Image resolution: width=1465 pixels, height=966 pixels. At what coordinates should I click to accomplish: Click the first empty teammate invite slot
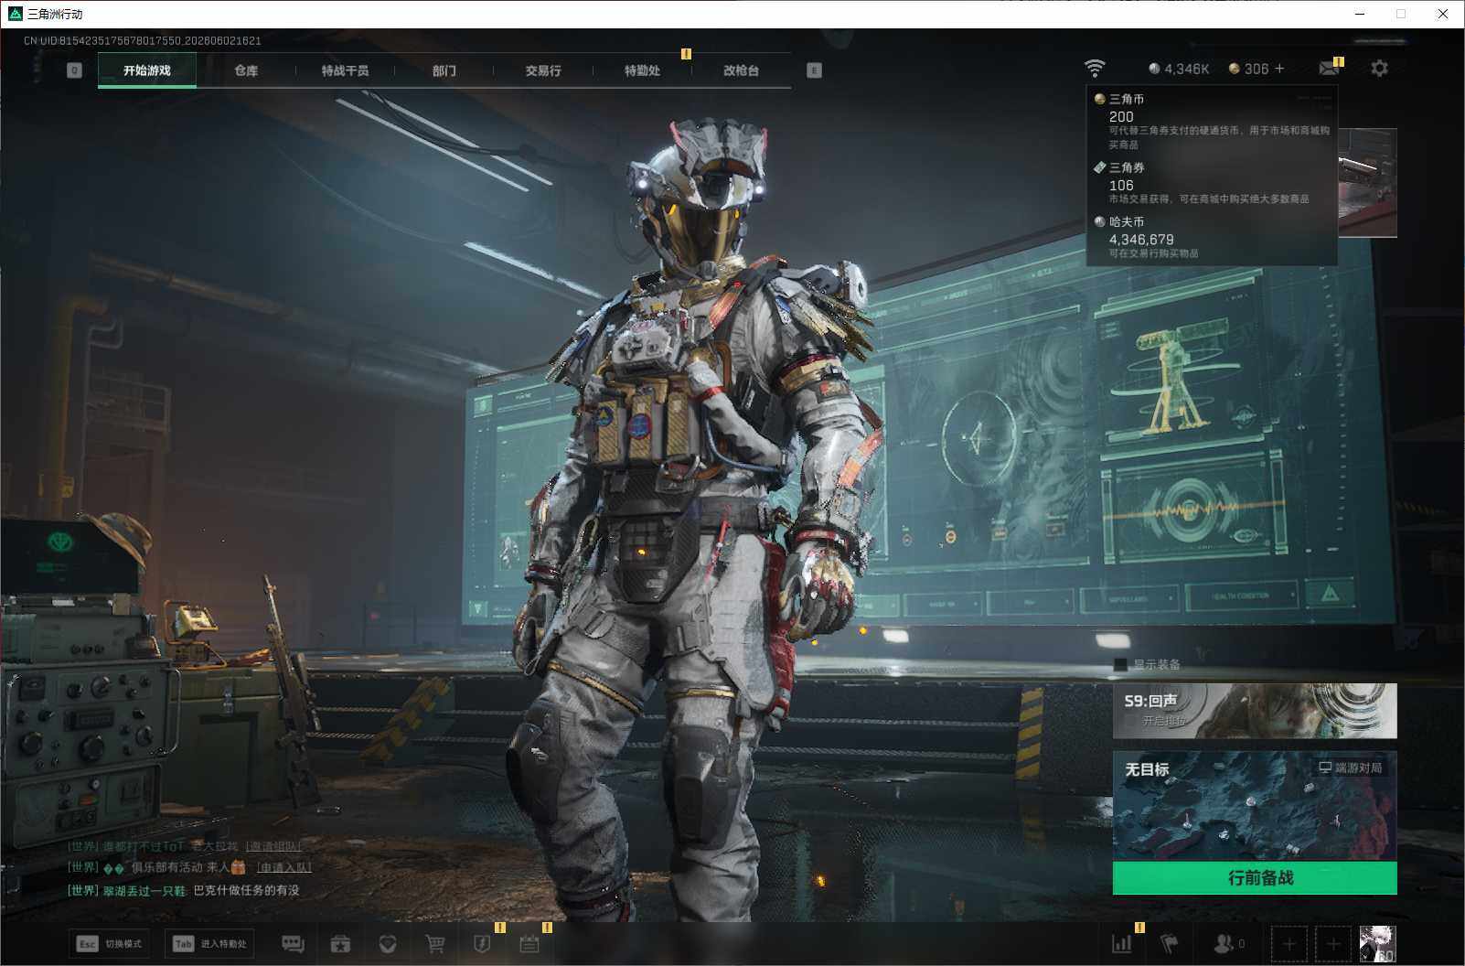[1289, 944]
